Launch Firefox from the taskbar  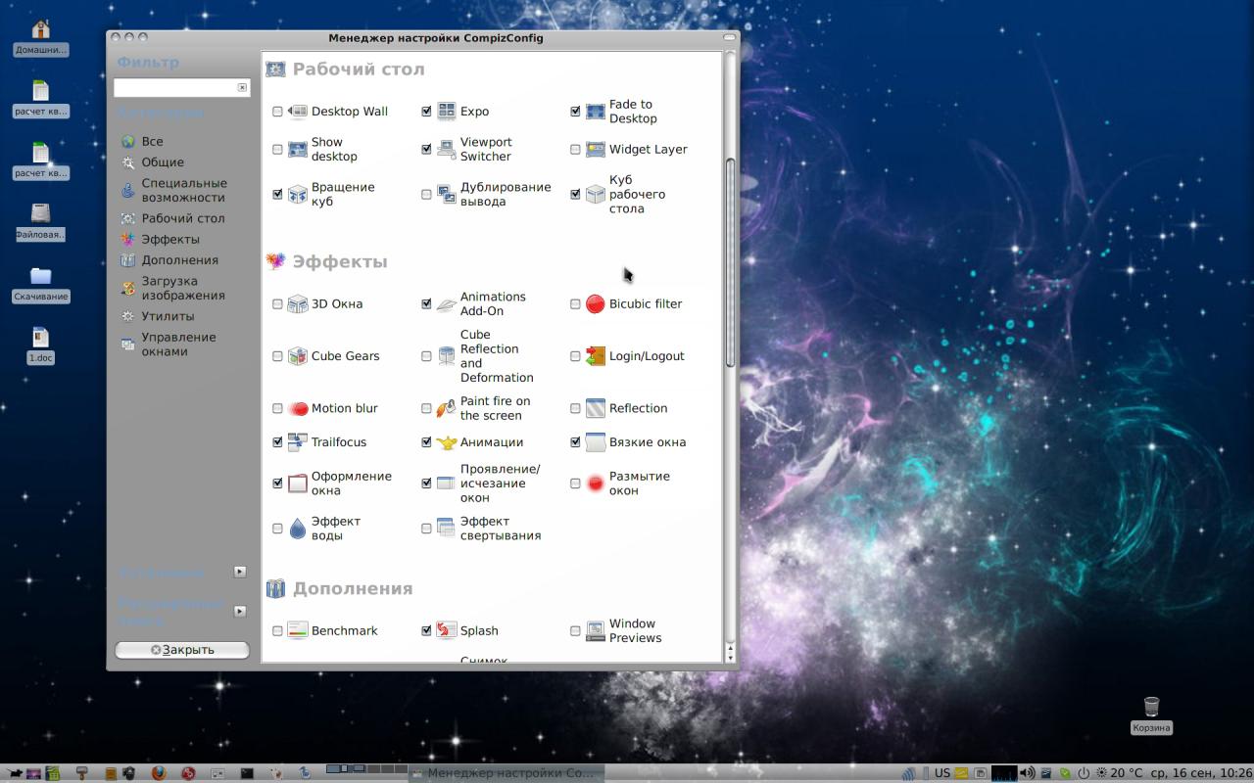pos(159,773)
